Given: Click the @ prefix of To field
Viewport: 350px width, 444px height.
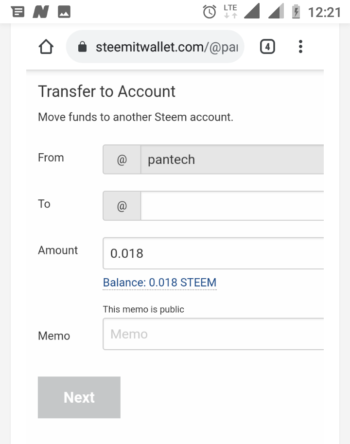Looking at the screenshot, I should 122,206.
